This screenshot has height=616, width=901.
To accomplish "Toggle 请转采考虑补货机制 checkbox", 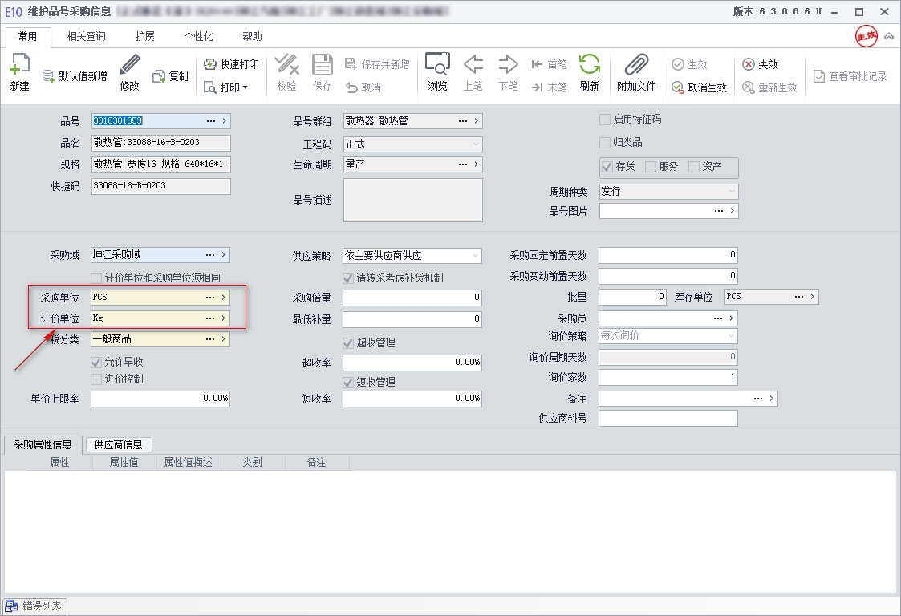I will [x=348, y=278].
